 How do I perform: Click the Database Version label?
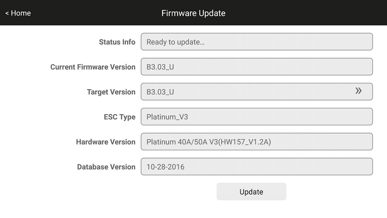[106, 167]
